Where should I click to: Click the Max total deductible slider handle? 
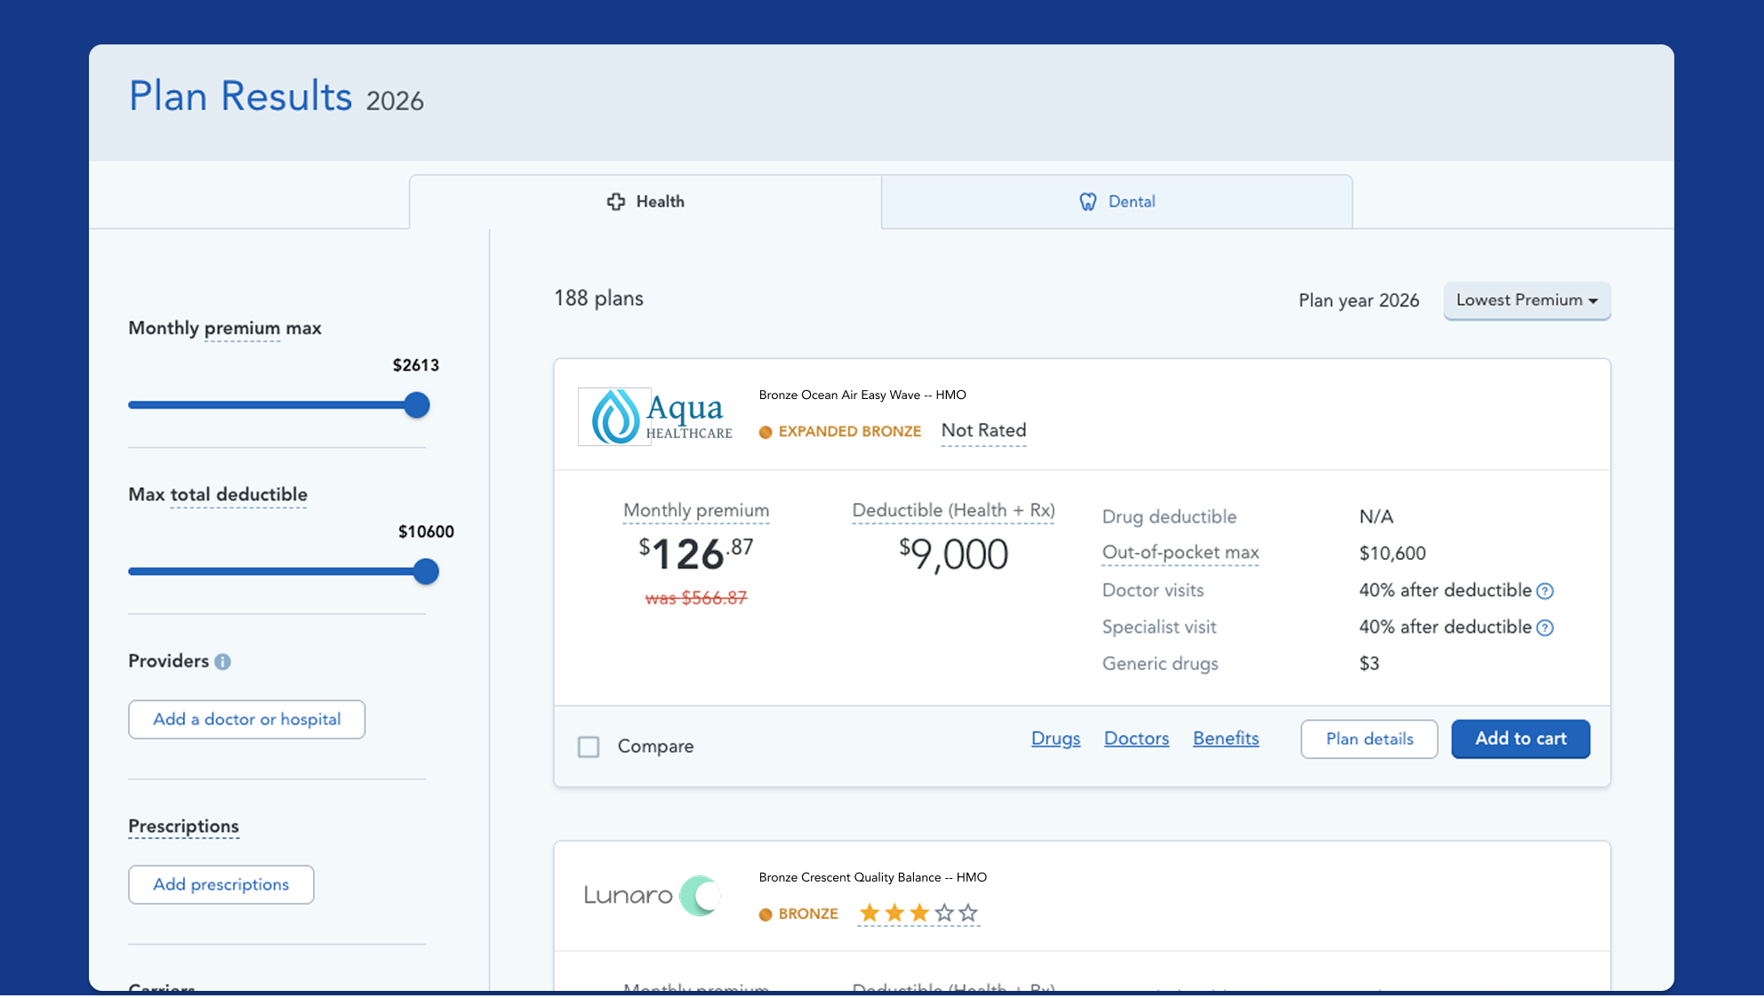[426, 571]
